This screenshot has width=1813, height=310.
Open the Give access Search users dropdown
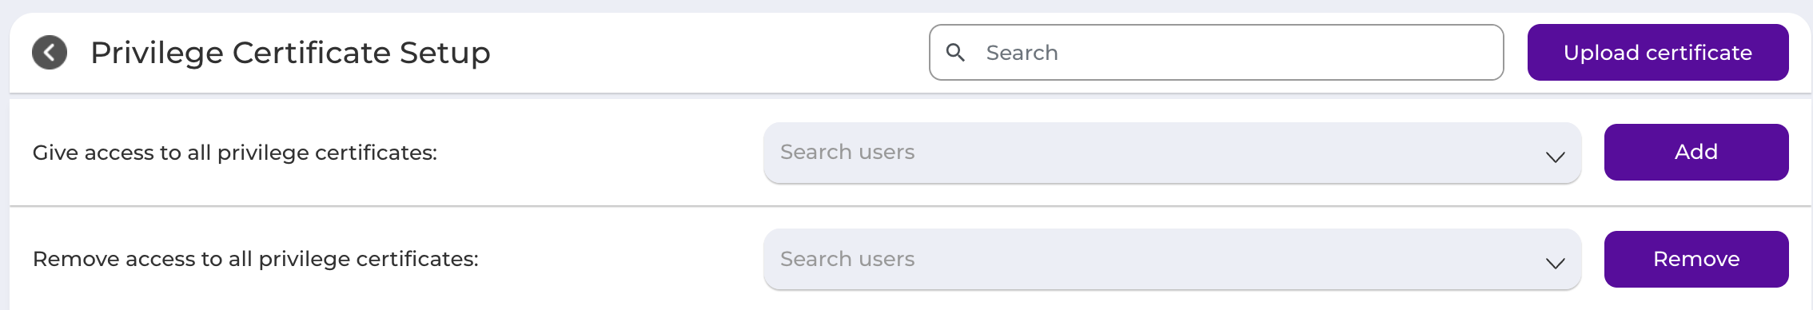point(1172,153)
